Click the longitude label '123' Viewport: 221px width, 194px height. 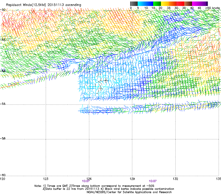tap(46, 179)
